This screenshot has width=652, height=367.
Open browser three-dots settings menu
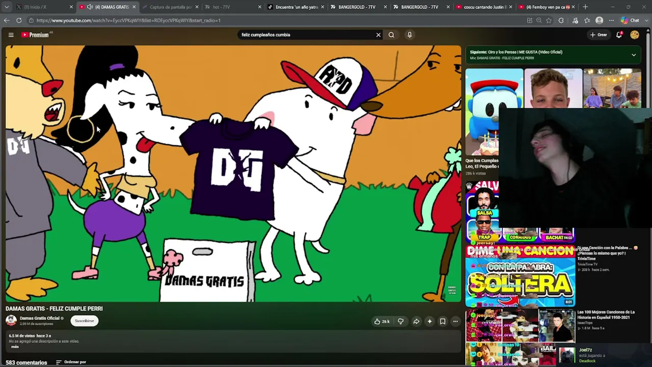[612, 20]
